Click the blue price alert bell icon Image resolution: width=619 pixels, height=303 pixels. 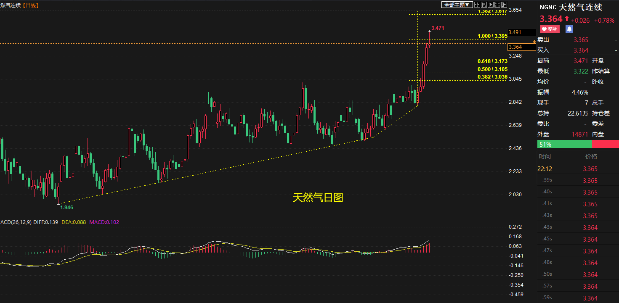(x=569, y=29)
